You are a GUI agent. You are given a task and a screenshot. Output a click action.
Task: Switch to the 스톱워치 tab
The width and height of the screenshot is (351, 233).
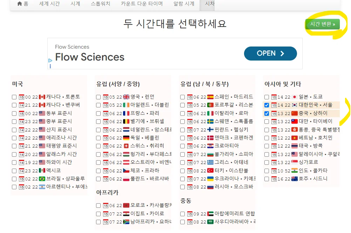pyautogui.click(x=101, y=4)
